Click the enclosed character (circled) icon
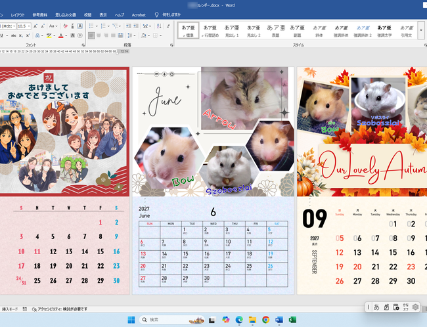 coord(79,35)
